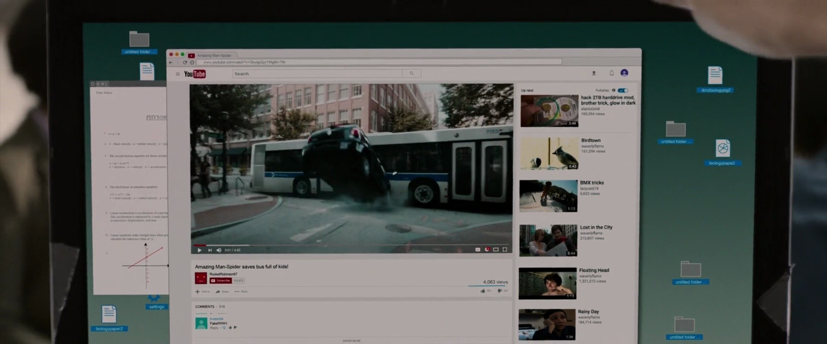
Task: Like the video with thumbs up
Action: (x=483, y=291)
